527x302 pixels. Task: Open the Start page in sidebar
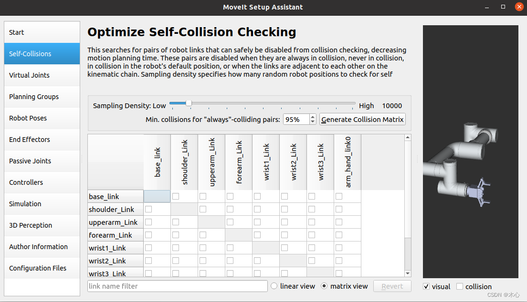coord(42,32)
